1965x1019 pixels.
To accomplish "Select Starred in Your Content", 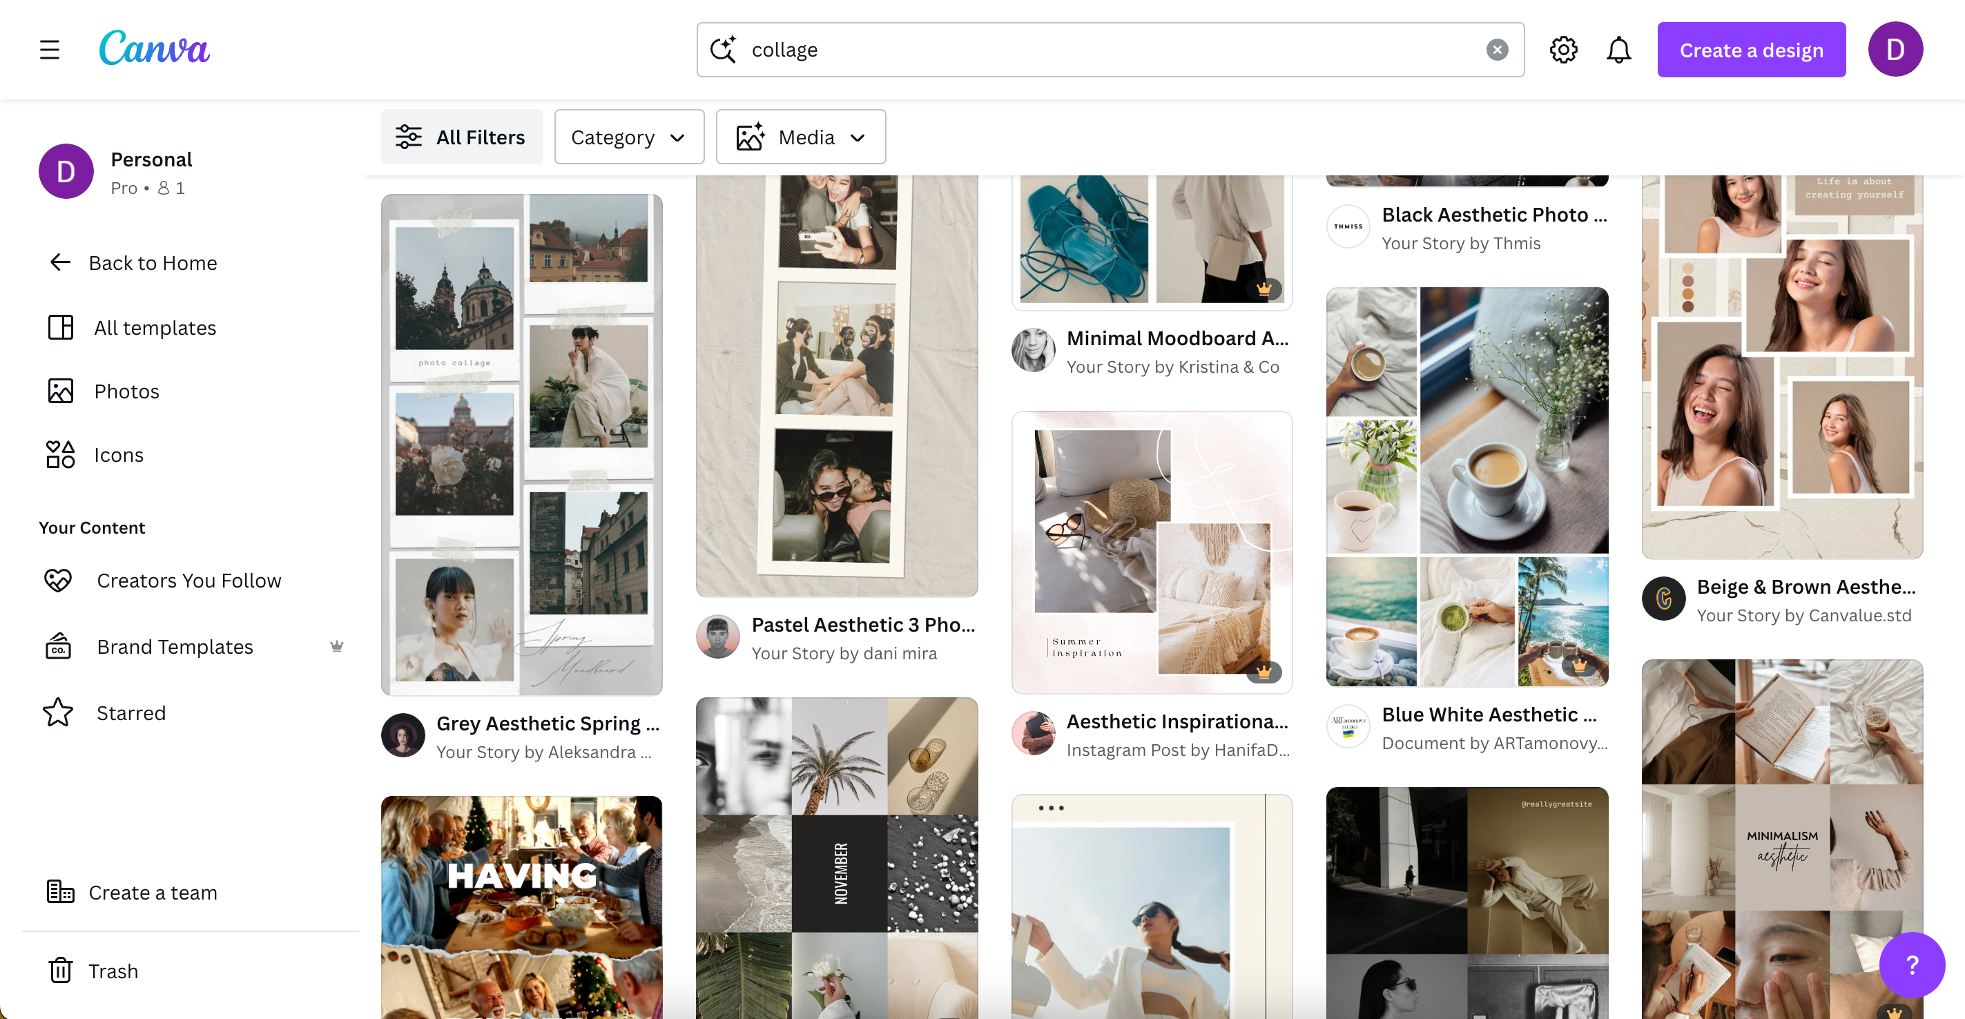I will click(x=130, y=713).
